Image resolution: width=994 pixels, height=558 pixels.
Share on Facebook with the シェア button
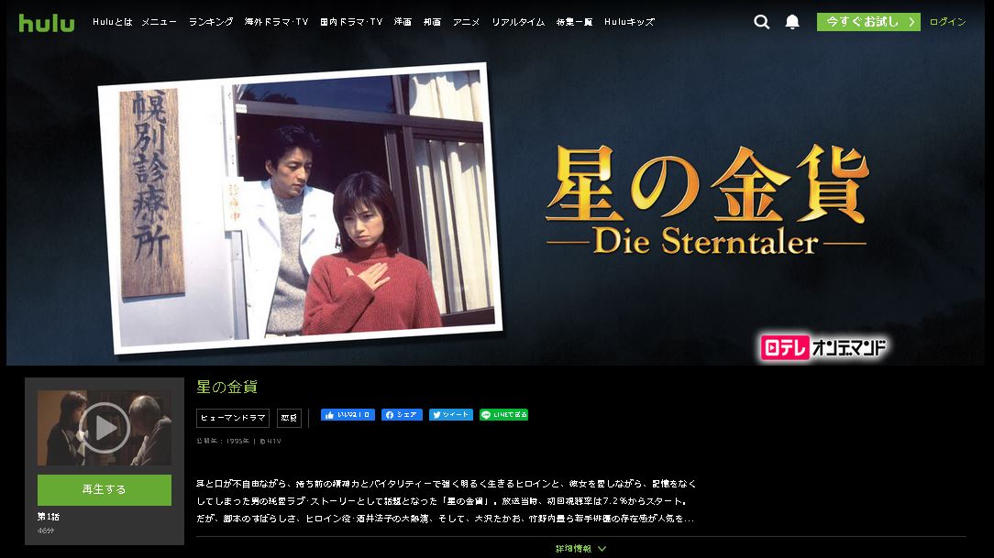click(402, 415)
